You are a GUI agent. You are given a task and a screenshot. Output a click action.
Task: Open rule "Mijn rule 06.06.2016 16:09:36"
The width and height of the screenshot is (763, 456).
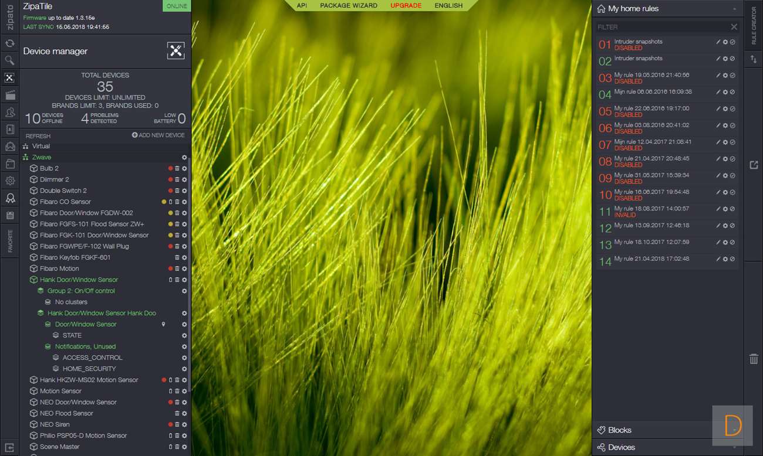pyautogui.click(x=653, y=92)
